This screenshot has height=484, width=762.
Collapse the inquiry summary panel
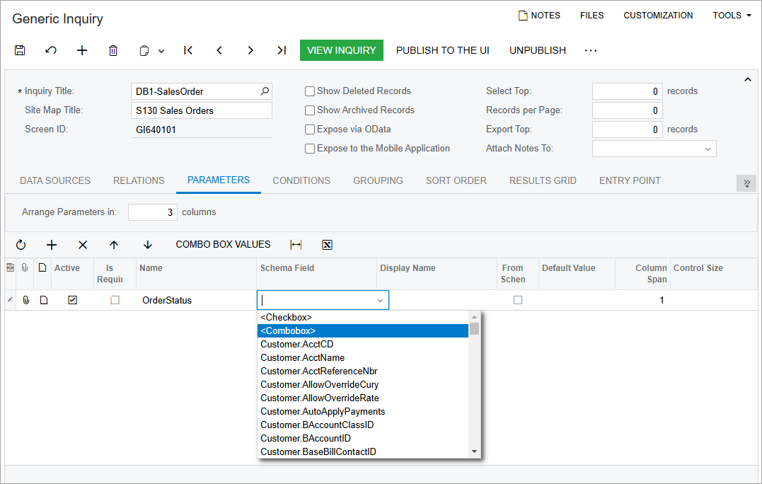point(748,80)
